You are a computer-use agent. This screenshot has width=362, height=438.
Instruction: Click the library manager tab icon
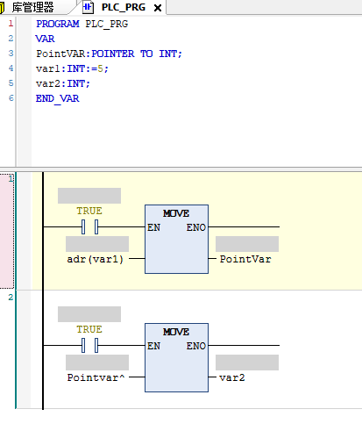(x=2, y=7)
